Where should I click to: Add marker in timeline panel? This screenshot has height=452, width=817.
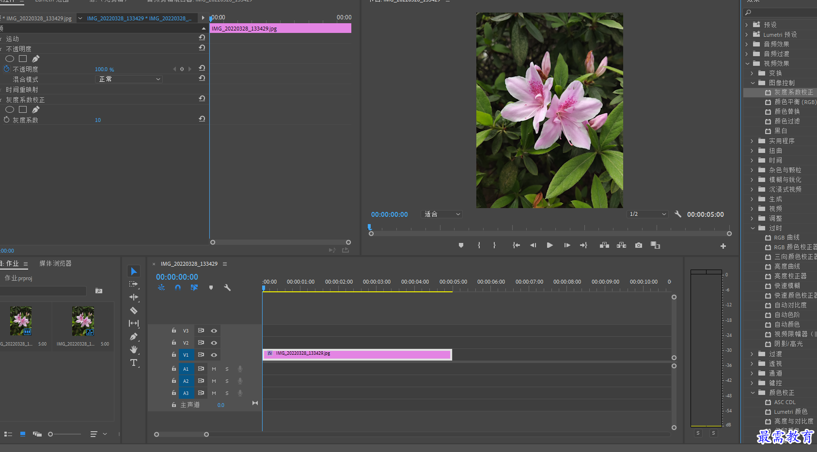[x=211, y=287]
